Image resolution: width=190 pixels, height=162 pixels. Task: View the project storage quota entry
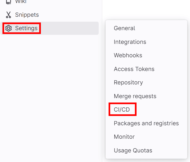tap(133, 150)
